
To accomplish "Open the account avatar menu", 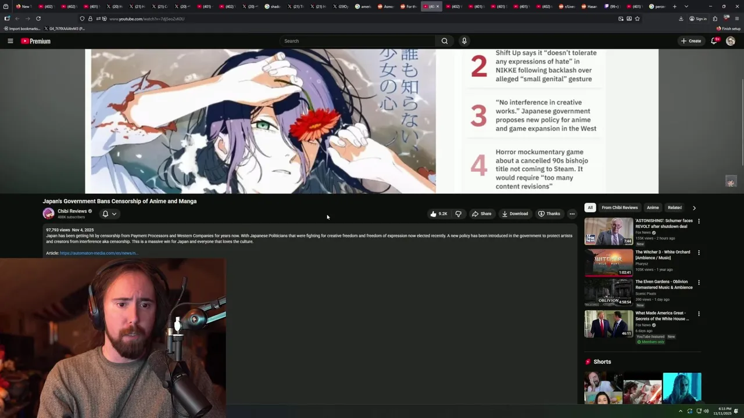I will (731, 41).
